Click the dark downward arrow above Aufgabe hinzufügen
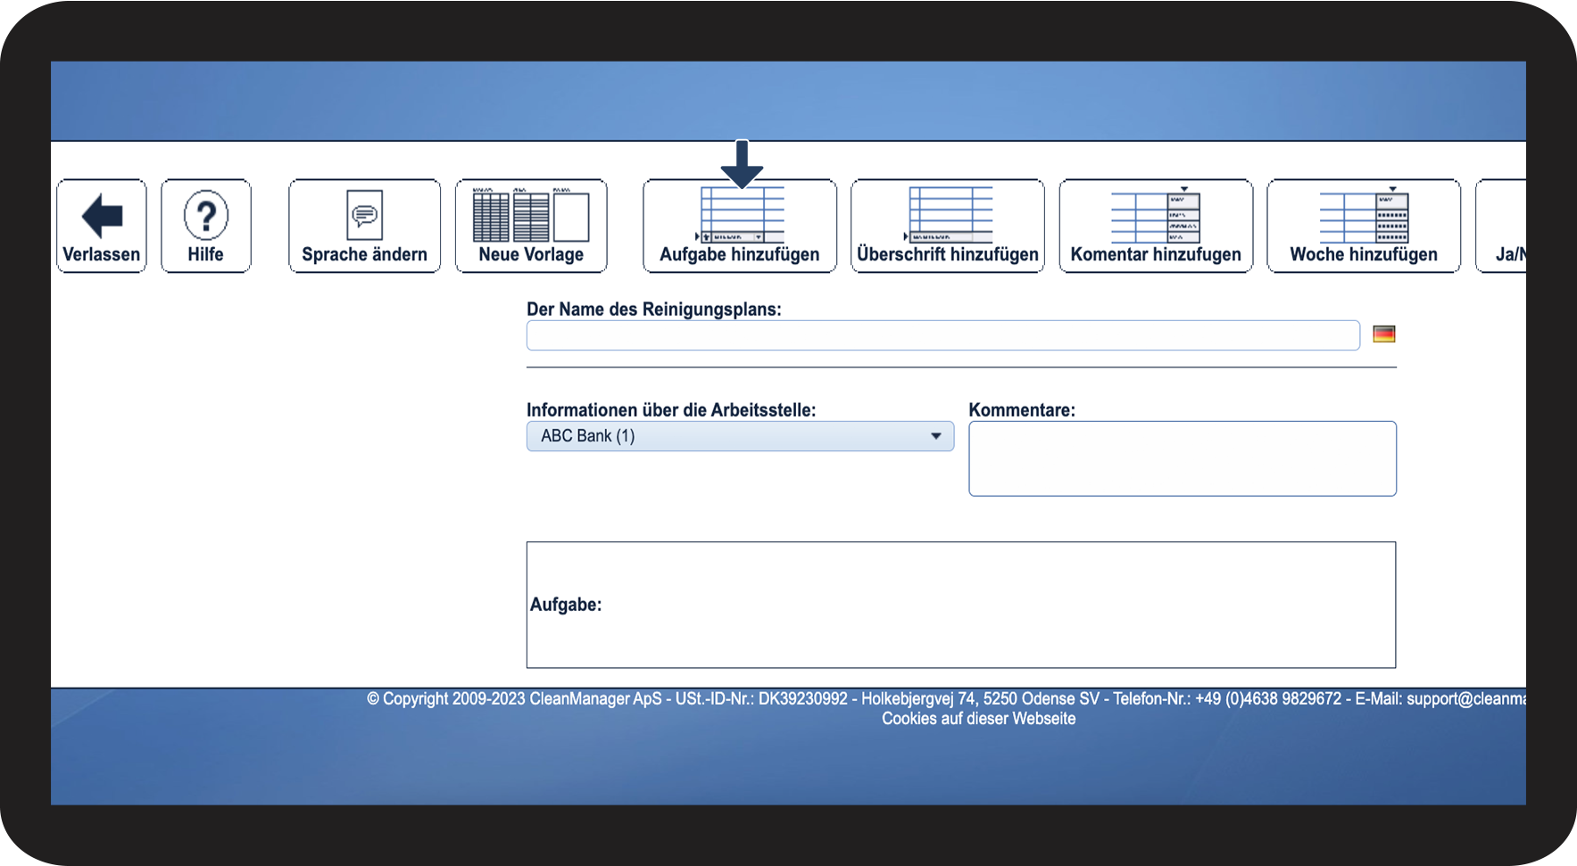The image size is (1577, 866). (x=742, y=163)
